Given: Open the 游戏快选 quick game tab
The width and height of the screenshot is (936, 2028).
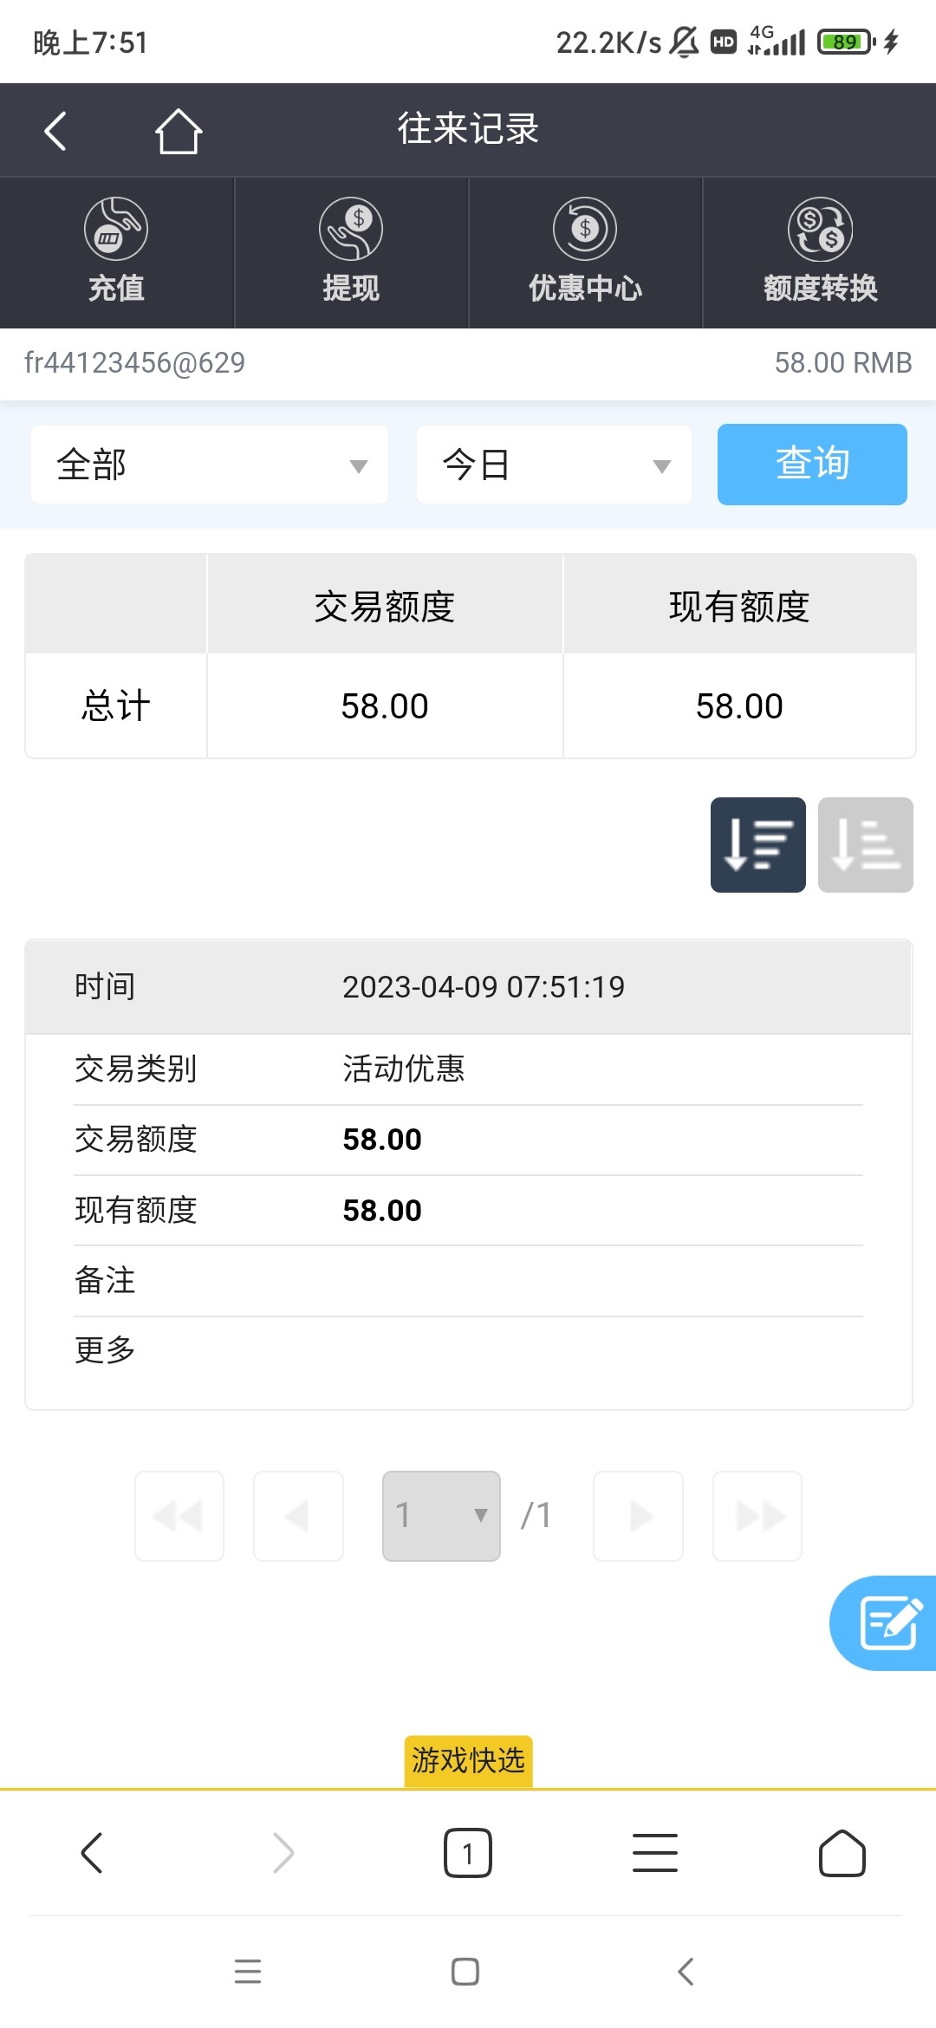Looking at the screenshot, I should pos(468,1760).
